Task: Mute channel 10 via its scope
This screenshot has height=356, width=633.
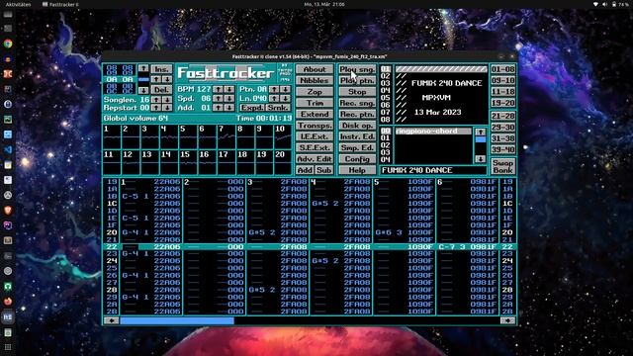Action: (x=283, y=136)
